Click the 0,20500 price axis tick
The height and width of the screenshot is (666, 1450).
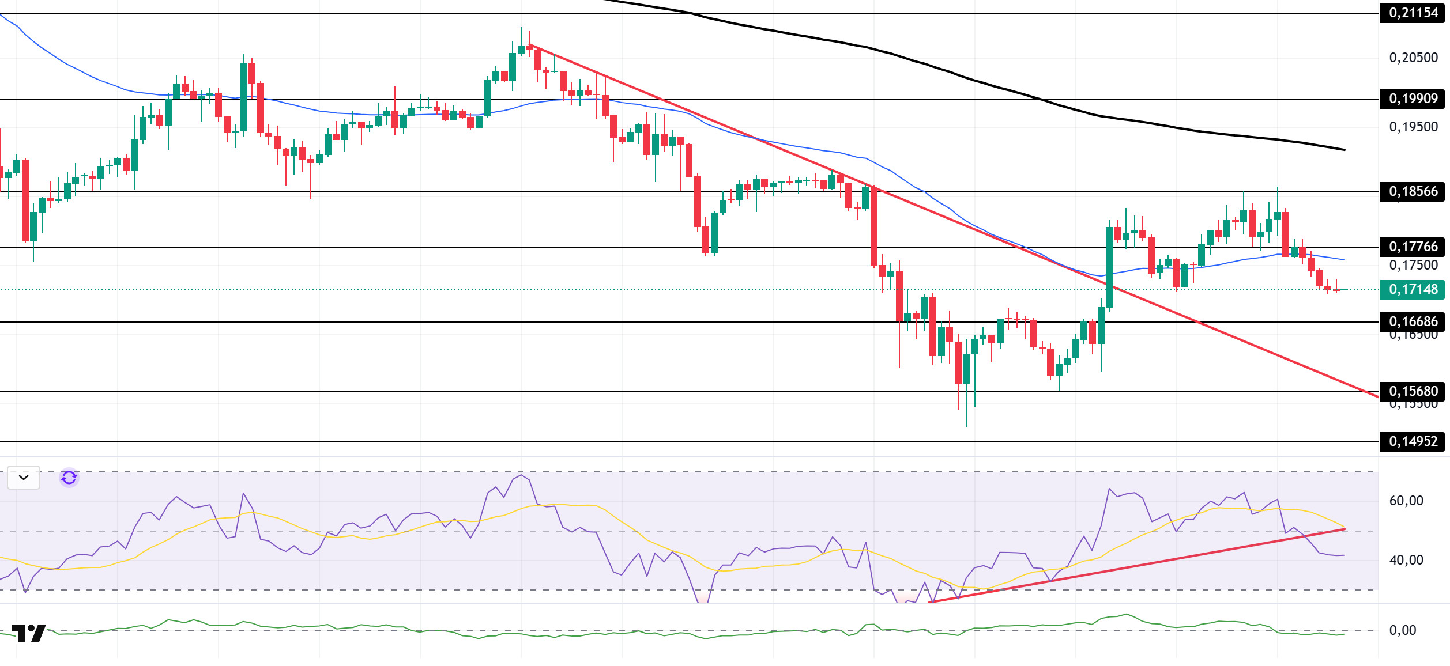pos(1413,58)
